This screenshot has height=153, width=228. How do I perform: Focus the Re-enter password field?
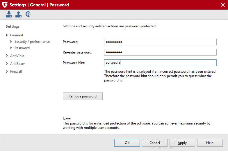coord(160,52)
